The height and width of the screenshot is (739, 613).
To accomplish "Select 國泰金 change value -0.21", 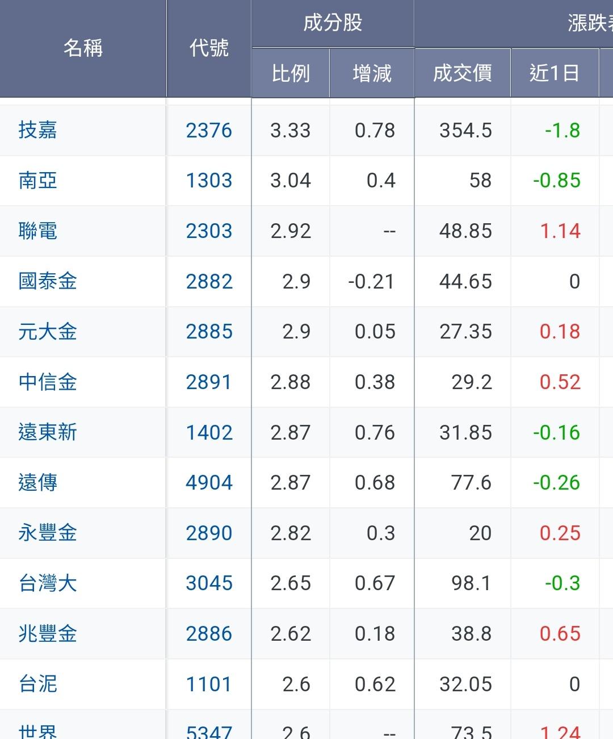I will [371, 282].
